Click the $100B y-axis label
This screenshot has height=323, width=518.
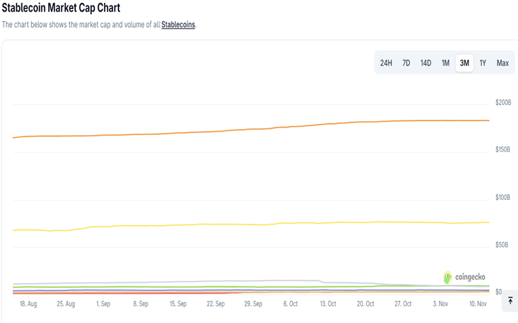click(x=503, y=198)
